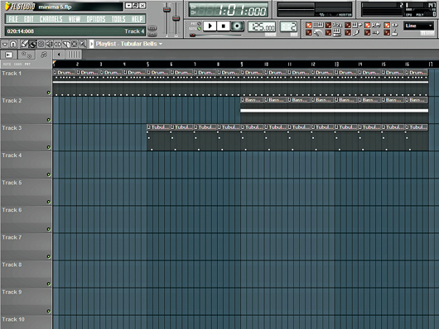
Task: Click the stop playback button
Action: (224, 26)
